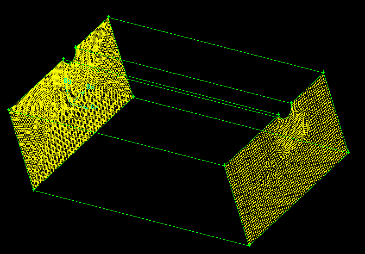This screenshot has width=365, height=254.
Task: Pick the top corner vertex of right mesh
Action: [x=324, y=72]
